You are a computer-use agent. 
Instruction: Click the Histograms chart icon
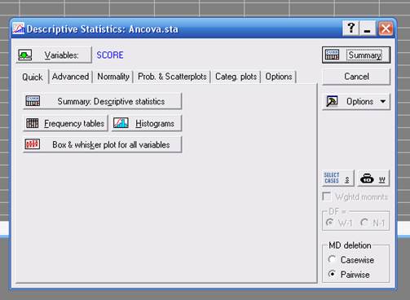pos(121,123)
